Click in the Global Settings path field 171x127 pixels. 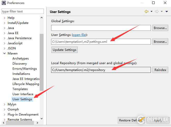click(x=101, y=28)
